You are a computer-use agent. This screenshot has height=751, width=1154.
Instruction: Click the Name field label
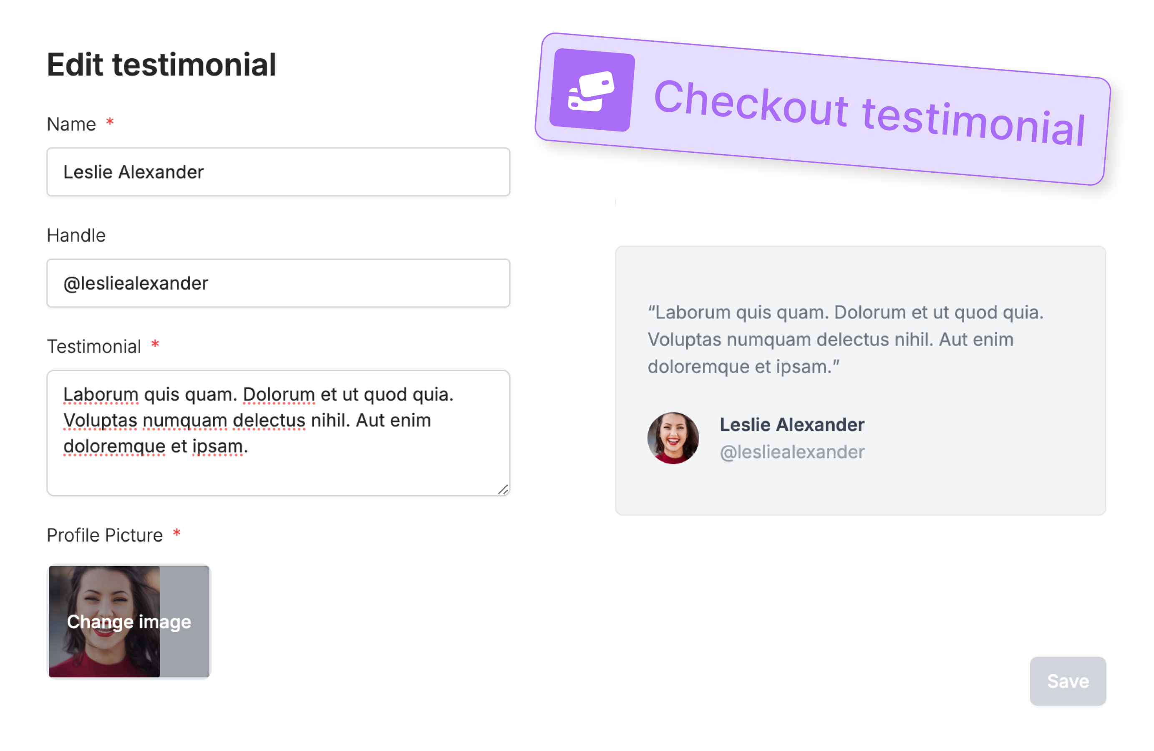coord(71,125)
